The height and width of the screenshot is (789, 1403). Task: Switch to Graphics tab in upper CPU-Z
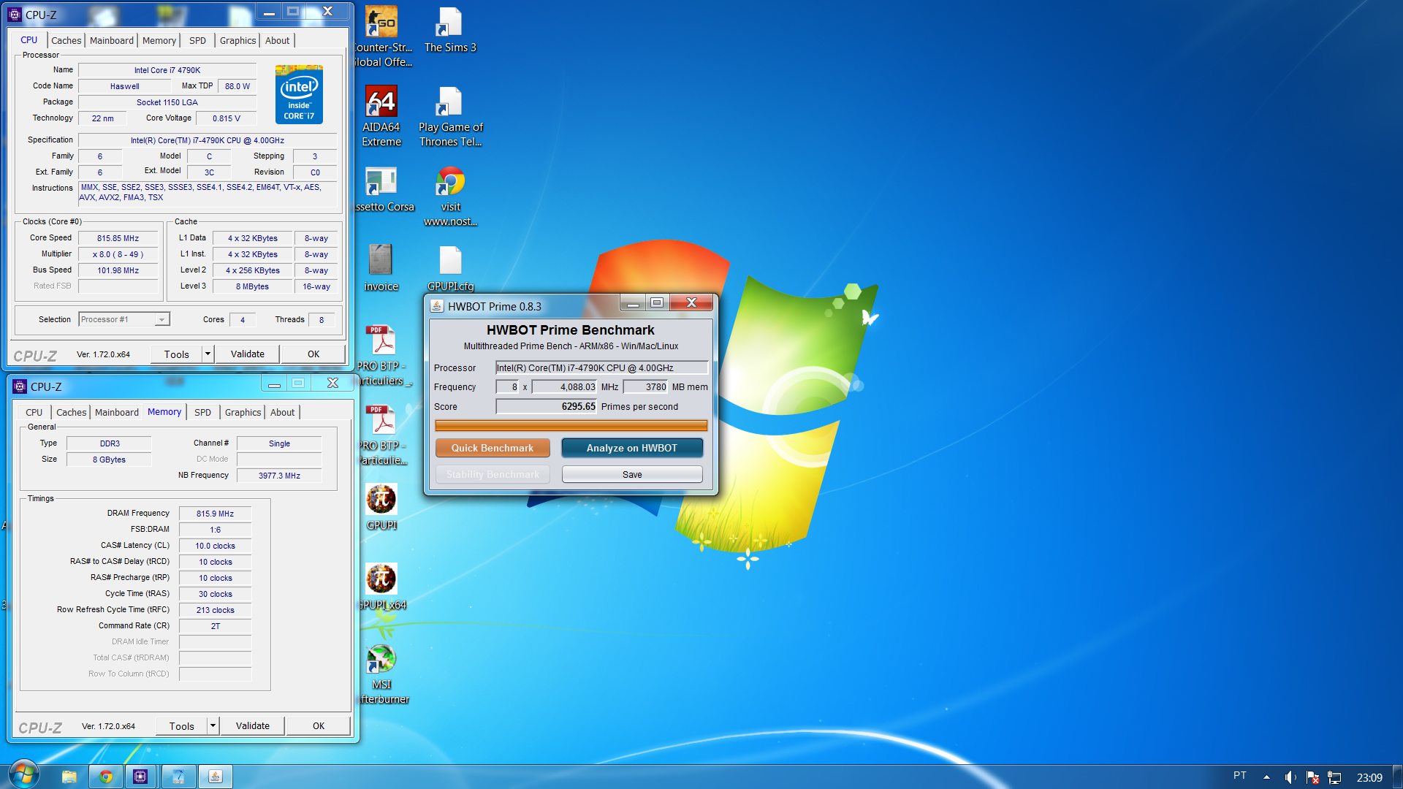click(237, 41)
